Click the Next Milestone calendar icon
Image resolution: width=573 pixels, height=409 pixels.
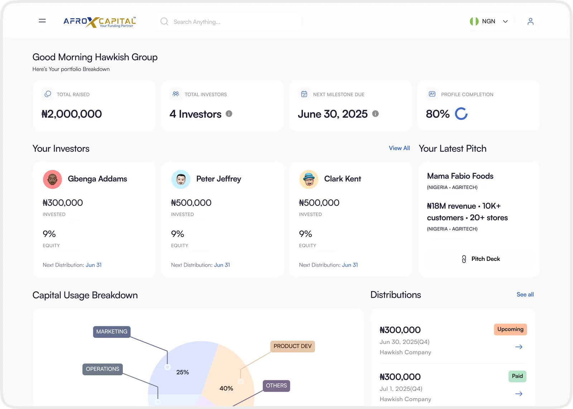[x=304, y=94]
